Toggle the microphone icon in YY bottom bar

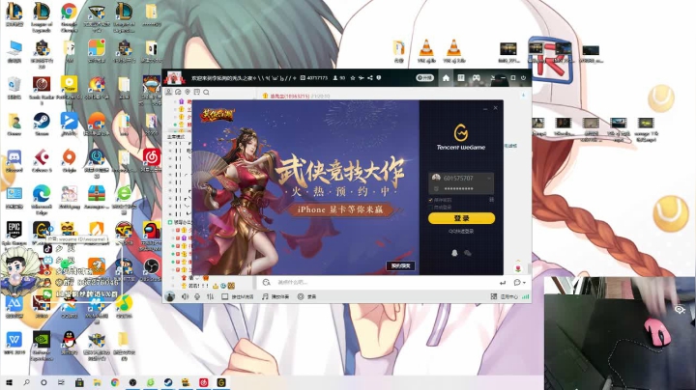pyautogui.click(x=197, y=296)
